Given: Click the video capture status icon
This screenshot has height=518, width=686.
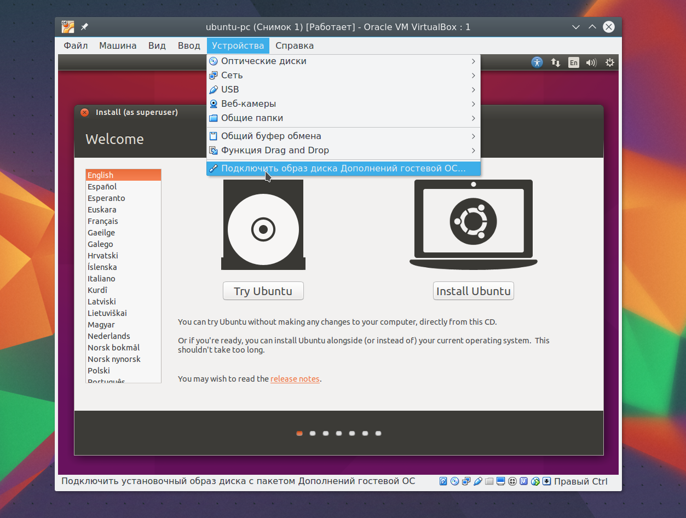Looking at the screenshot, I should tap(512, 481).
